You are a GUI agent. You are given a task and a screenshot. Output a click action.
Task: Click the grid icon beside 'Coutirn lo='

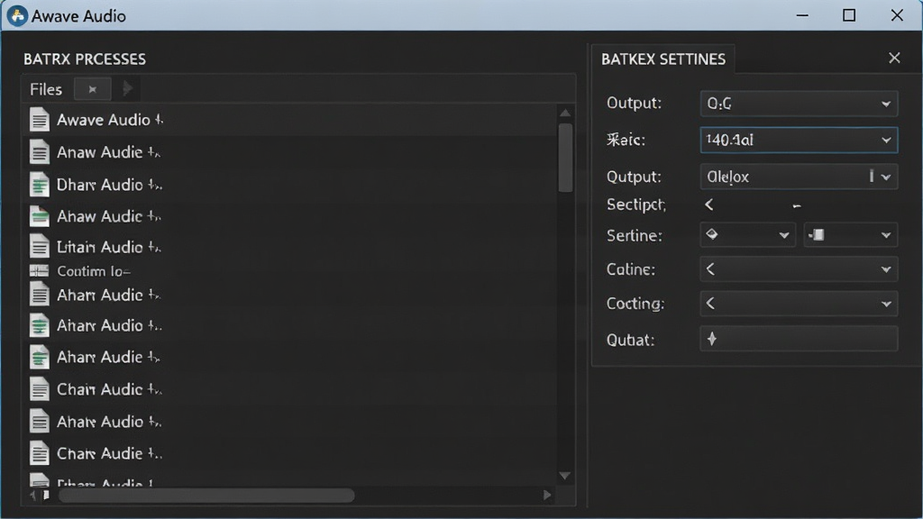point(39,271)
